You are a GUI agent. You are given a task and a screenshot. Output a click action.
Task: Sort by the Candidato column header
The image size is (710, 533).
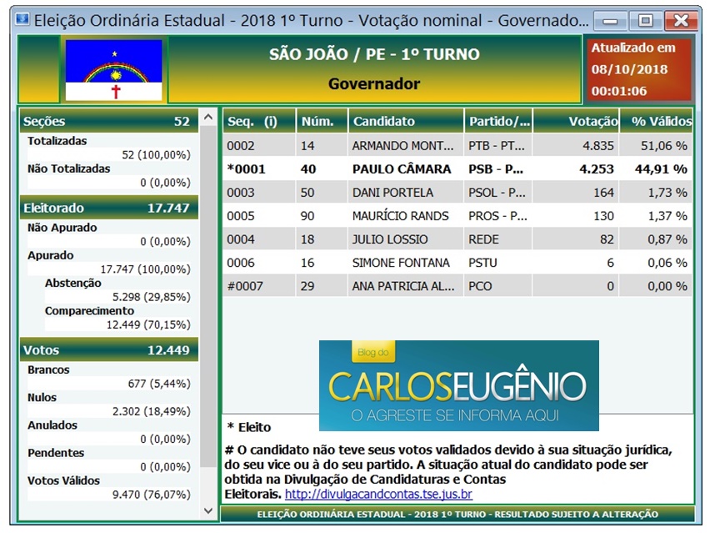tap(406, 121)
